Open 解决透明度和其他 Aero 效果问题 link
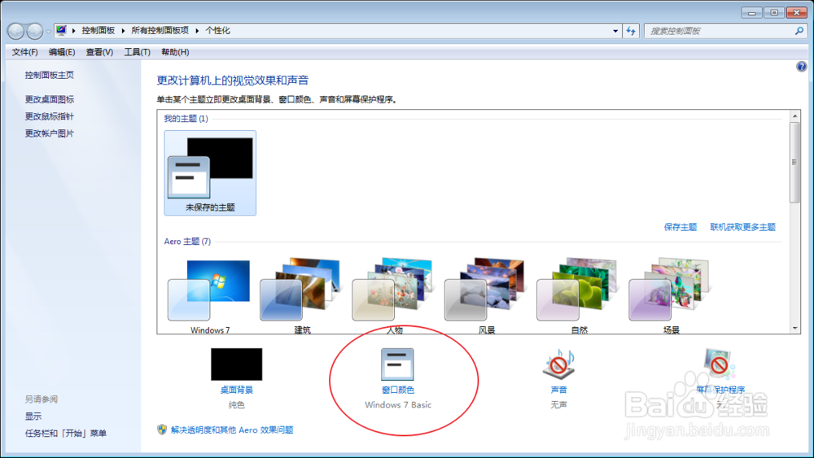The image size is (814, 458). point(232,430)
